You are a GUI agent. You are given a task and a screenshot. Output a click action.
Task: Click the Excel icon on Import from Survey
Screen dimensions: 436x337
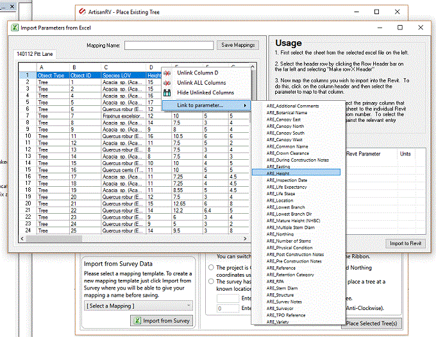137,320
